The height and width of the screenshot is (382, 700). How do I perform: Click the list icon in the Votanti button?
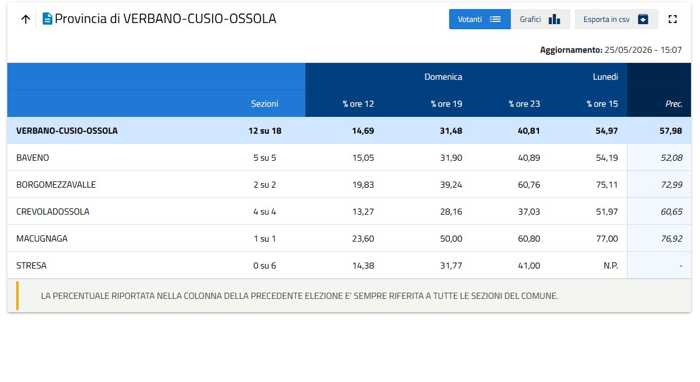click(495, 19)
